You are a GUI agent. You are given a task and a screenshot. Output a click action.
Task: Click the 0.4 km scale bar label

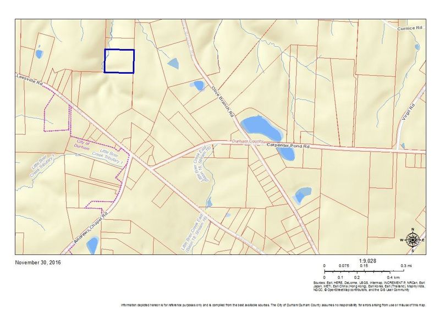click(393, 277)
